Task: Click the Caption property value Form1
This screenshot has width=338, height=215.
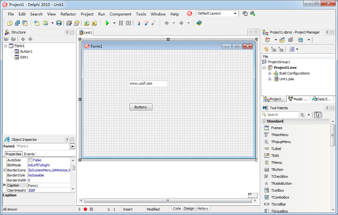Action: point(49,185)
